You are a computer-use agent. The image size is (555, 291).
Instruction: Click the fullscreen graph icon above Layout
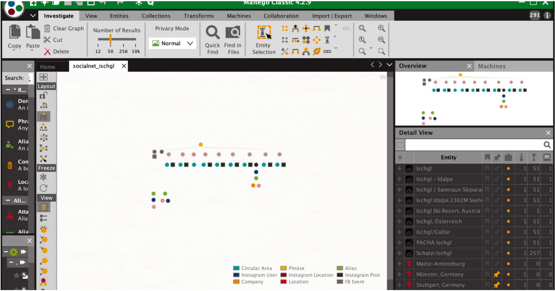(43, 77)
